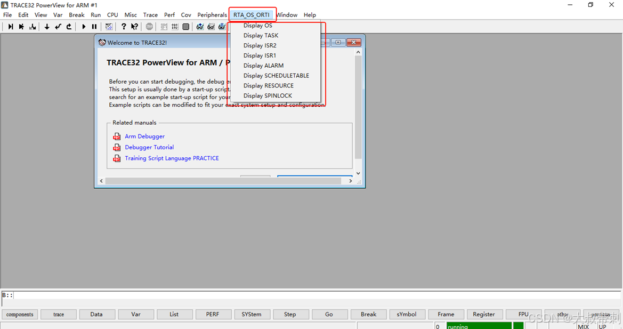623x329 pixels.
Task: Open the CPU menu
Action: tap(112, 15)
